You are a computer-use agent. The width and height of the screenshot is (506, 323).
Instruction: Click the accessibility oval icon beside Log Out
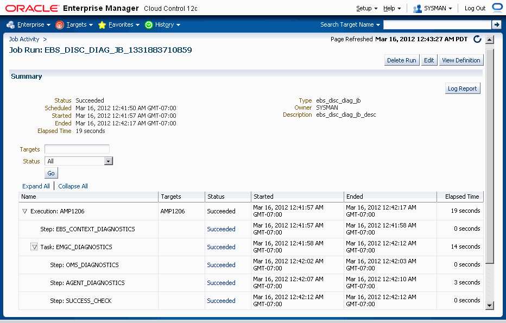pos(497,8)
